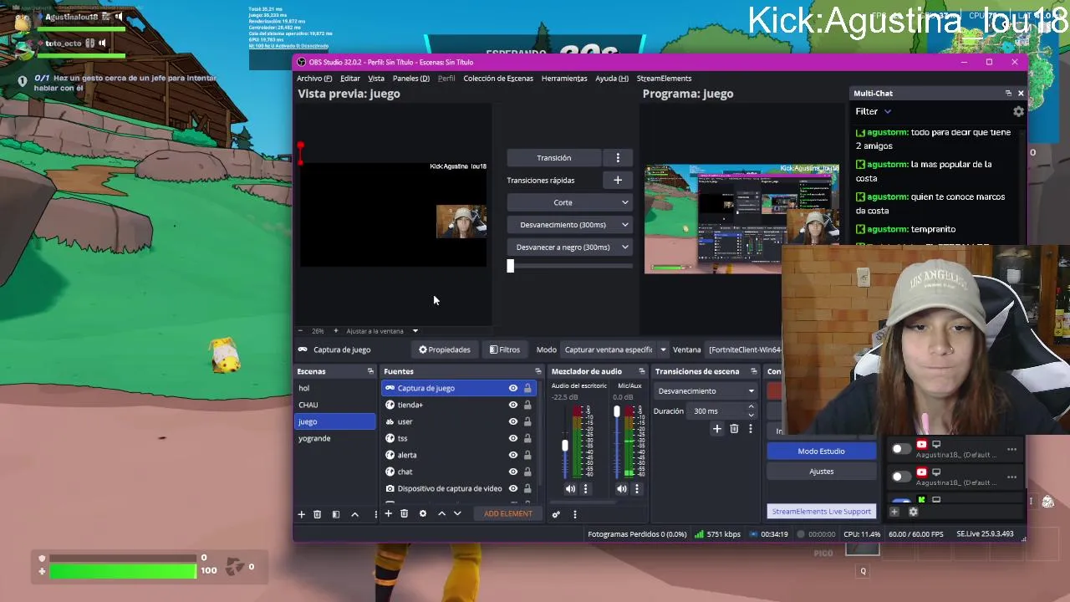This screenshot has width=1070, height=602.
Task: Open the Corte quick transition dropdown
Action: click(569, 202)
